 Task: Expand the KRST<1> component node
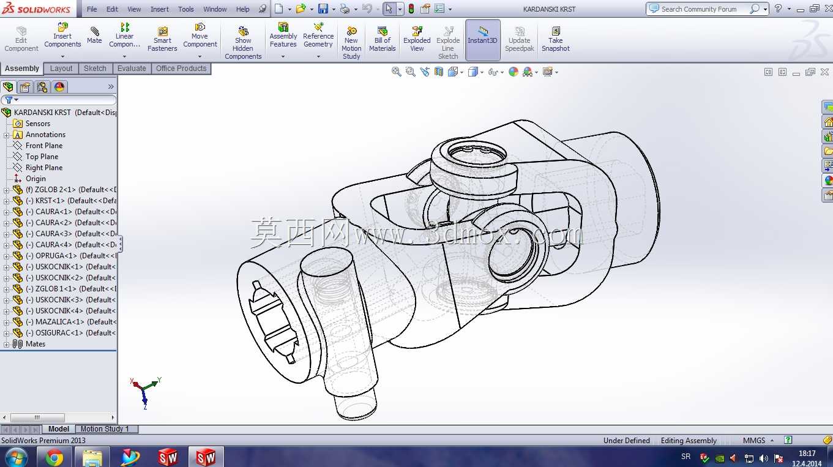[6, 201]
